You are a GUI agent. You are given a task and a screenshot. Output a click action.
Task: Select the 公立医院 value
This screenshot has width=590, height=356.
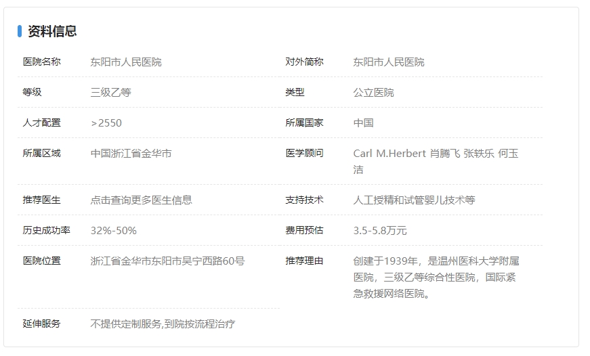pyautogui.click(x=373, y=93)
